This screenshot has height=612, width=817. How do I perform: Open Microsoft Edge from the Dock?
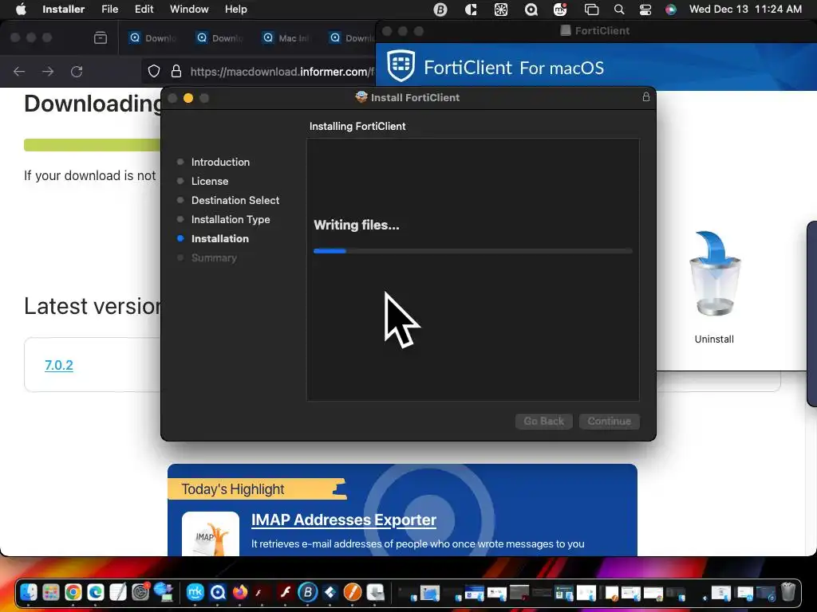[96, 592]
